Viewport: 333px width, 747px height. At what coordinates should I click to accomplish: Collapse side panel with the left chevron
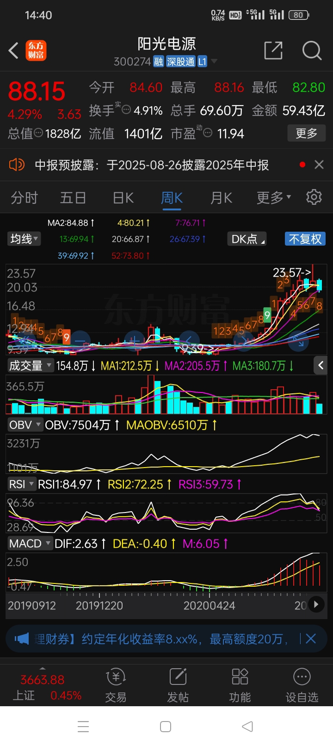pyautogui.click(x=321, y=365)
